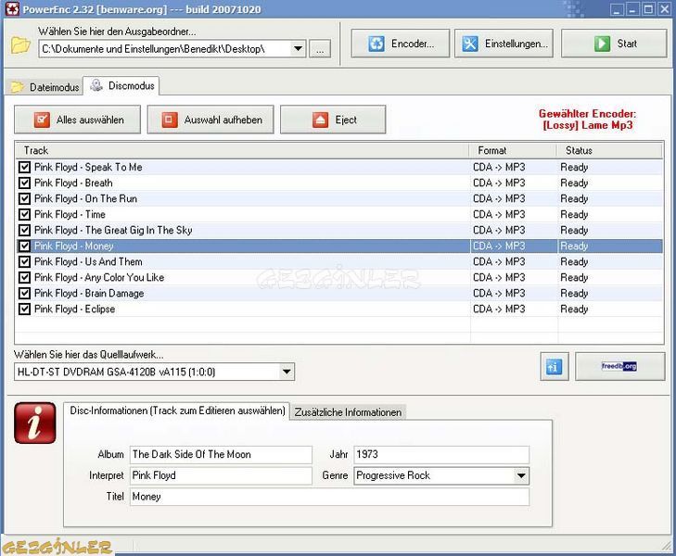Open the source drive dropdown
The width and height of the screenshot is (676, 556).
pyautogui.click(x=287, y=372)
